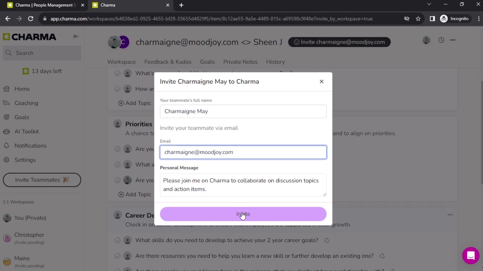Click the email input field to edit
The height and width of the screenshot is (271, 483).
coord(243,152)
